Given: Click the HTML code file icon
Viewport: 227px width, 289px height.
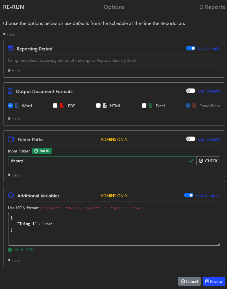Looking at the screenshot, I should click(x=105, y=106).
